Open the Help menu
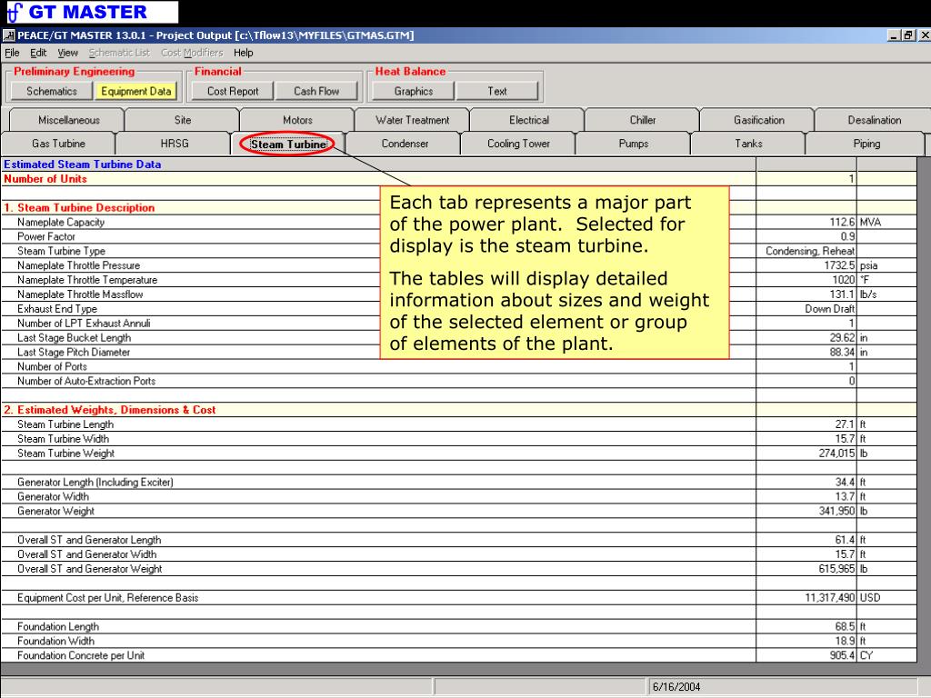Screen dimensions: 931x698 pyautogui.click(x=244, y=53)
